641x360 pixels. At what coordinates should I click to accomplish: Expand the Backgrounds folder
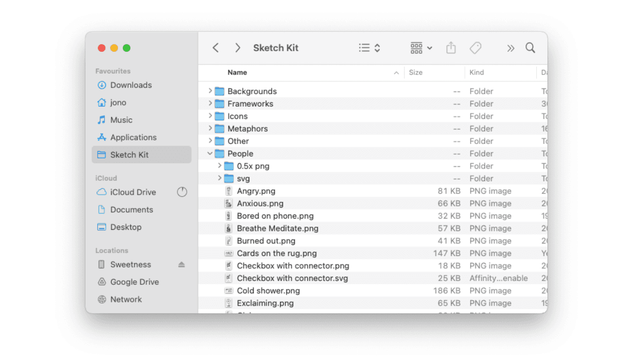[x=210, y=91]
